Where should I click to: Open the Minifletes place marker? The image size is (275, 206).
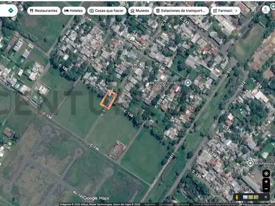[250, 163]
